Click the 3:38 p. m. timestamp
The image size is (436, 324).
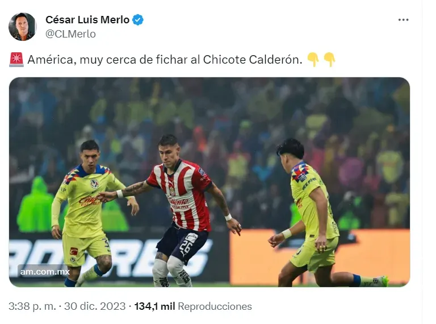pos(32,306)
